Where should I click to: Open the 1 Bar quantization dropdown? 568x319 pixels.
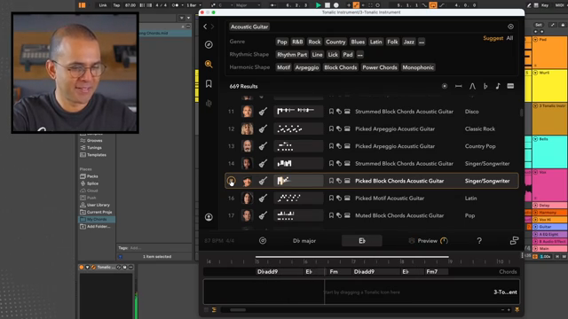click(193, 5)
